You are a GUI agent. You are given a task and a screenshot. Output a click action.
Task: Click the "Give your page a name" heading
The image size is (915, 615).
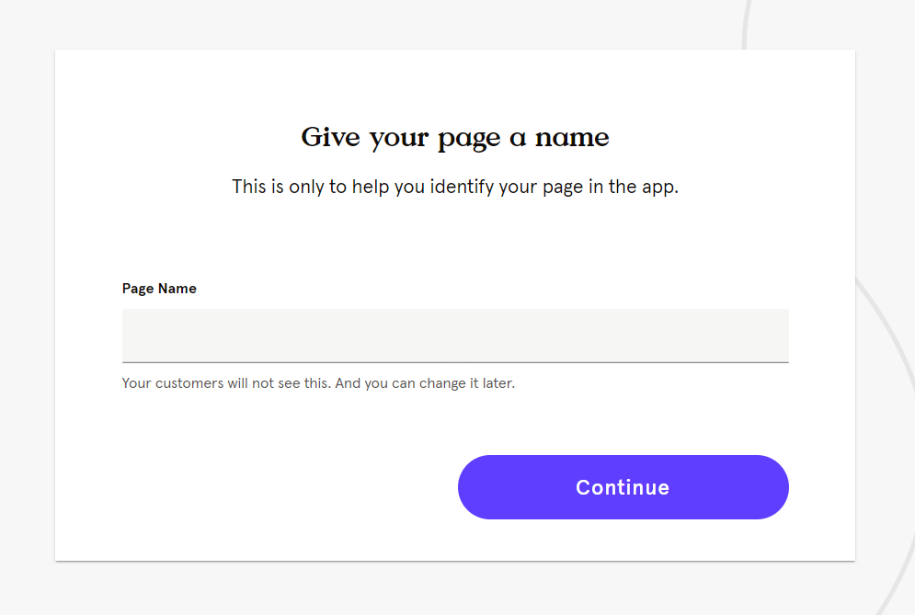click(455, 138)
